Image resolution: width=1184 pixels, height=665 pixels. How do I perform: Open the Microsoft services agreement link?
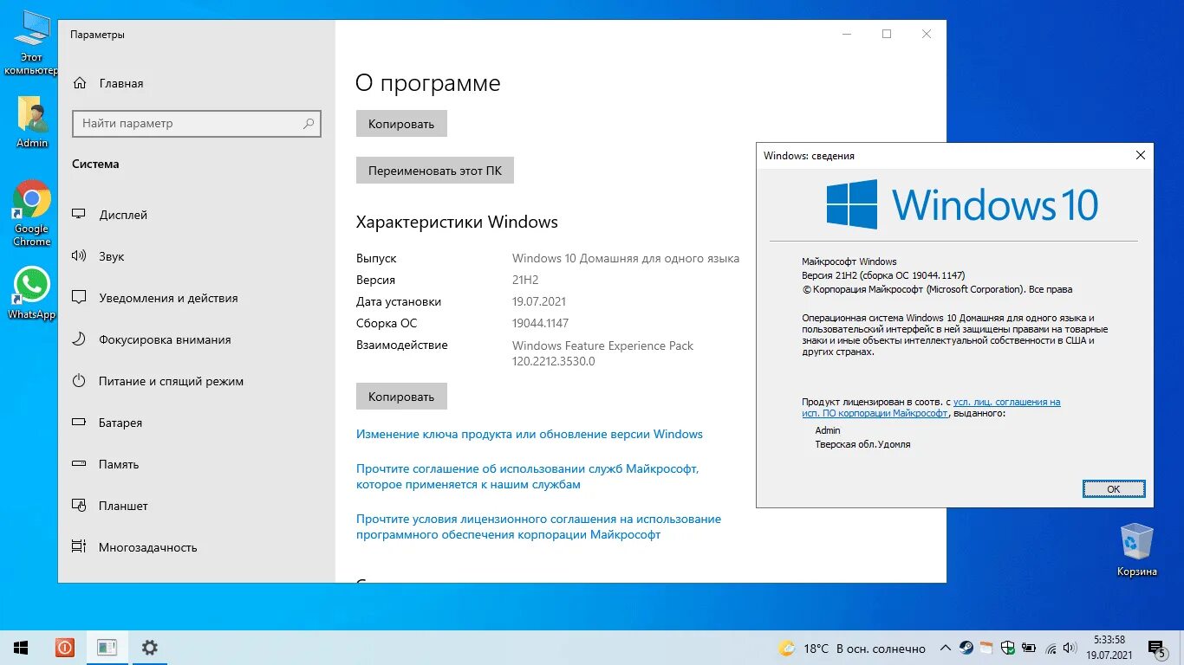528,476
